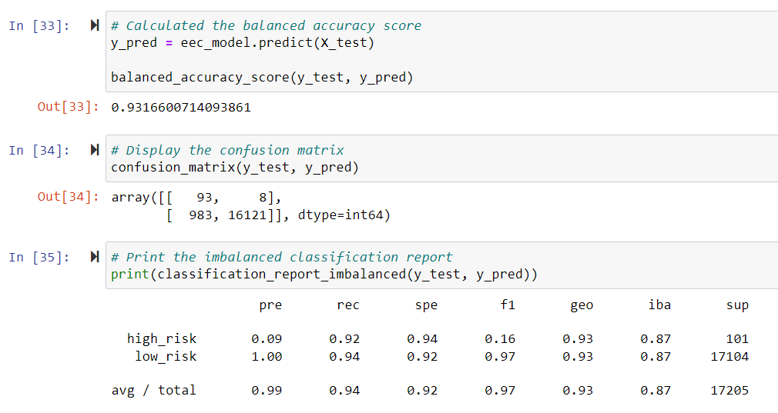Click the 'rec' column header

[348, 305]
